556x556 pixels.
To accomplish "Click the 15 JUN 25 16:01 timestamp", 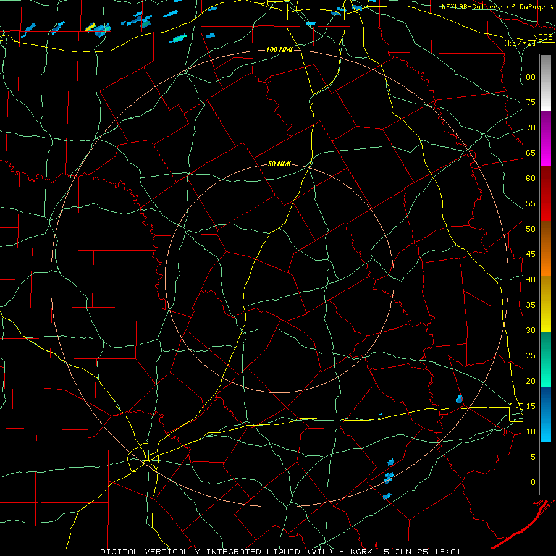I will 420,552.
